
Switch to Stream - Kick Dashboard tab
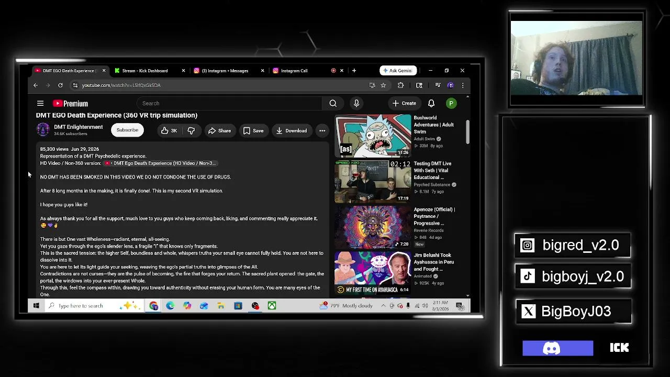coord(145,71)
